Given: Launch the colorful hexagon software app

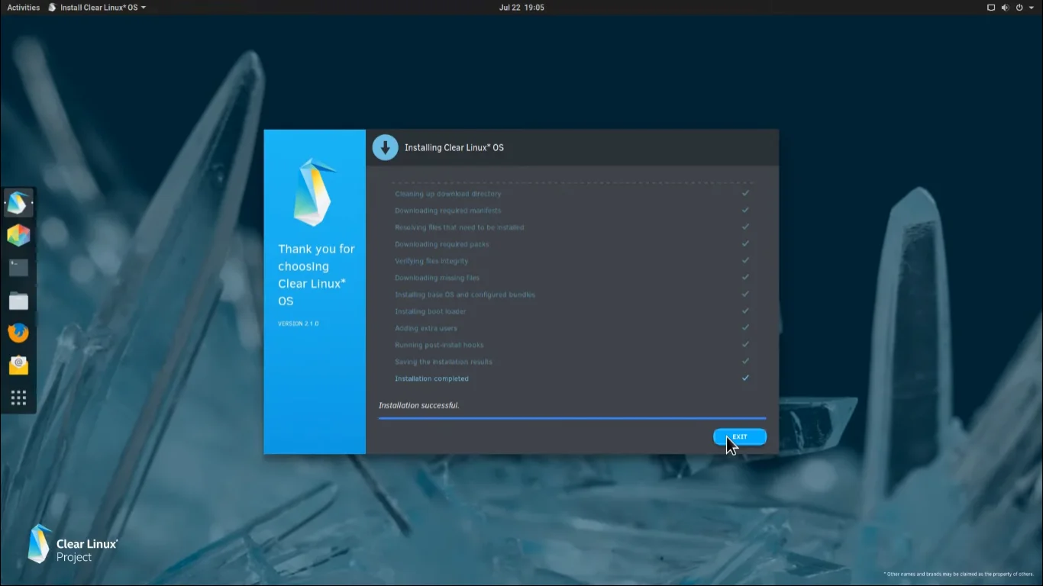Looking at the screenshot, I should click(18, 235).
